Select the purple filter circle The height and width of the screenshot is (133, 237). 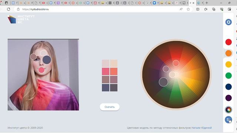[228, 98]
